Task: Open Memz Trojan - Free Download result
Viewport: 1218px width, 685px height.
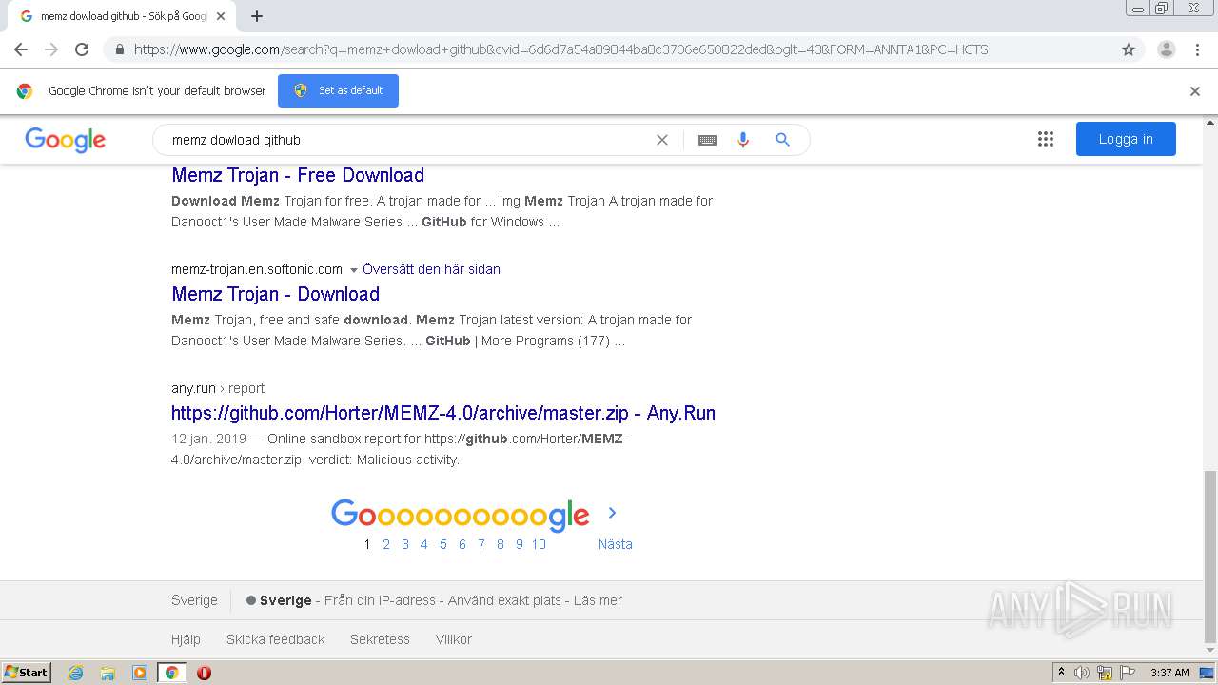Action: [298, 175]
